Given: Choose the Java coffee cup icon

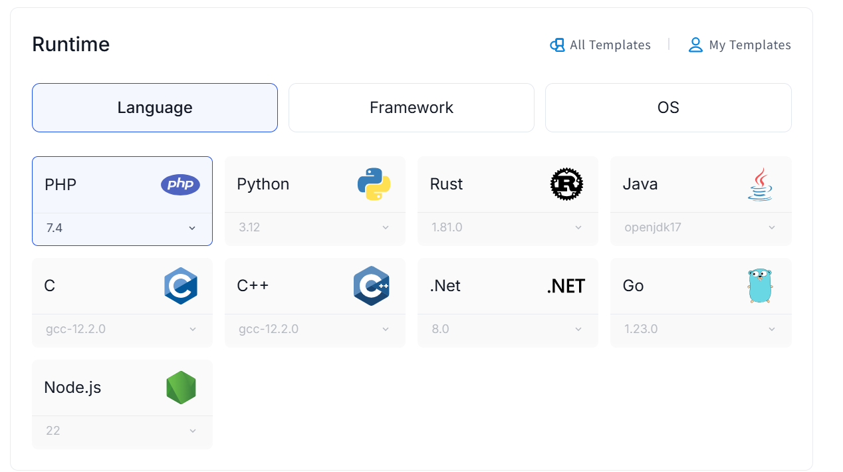Looking at the screenshot, I should (x=759, y=184).
